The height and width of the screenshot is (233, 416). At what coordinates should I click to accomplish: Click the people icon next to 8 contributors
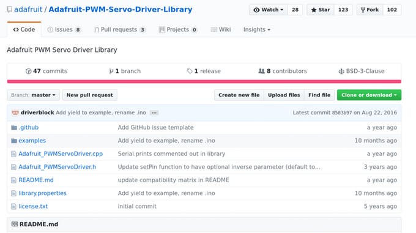click(261, 71)
